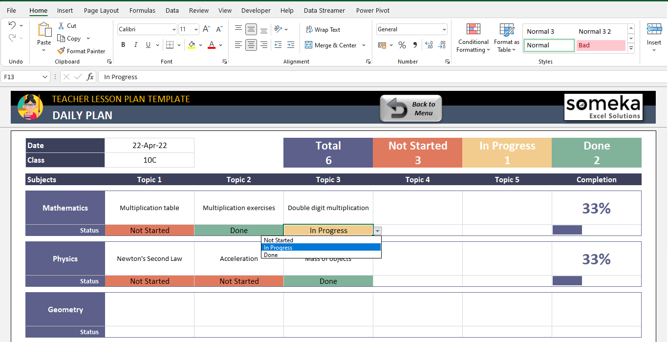This screenshot has width=668, height=342.
Task: Open the Page Layout ribbon tab
Action: click(101, 10)
